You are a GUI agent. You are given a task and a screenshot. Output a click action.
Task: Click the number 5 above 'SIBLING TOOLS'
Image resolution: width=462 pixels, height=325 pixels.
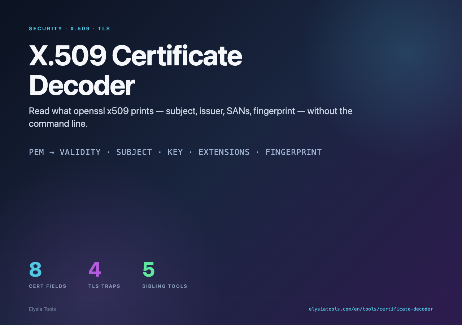[149, 269]
